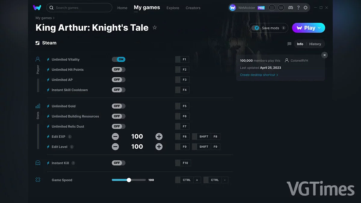Click the ghost icon for enemy cheats
361x203 pixels.
click(38, 162)
